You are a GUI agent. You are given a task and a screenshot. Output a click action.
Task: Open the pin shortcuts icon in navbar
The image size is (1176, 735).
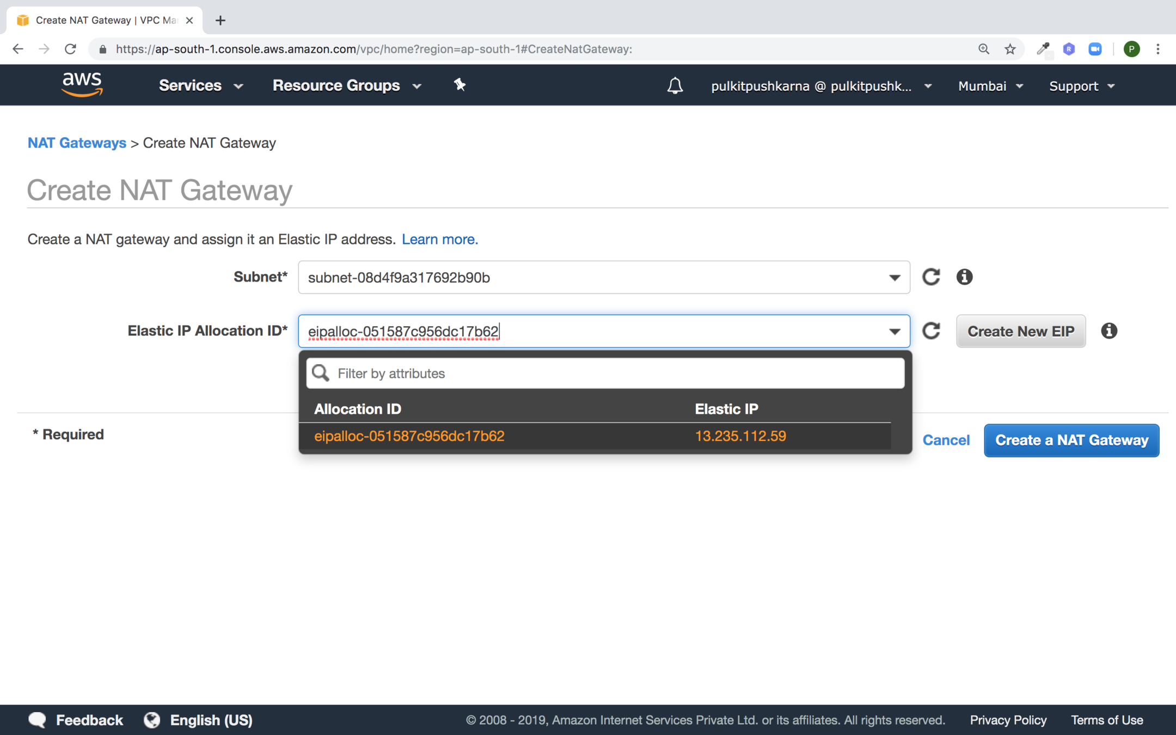(460, 85)
